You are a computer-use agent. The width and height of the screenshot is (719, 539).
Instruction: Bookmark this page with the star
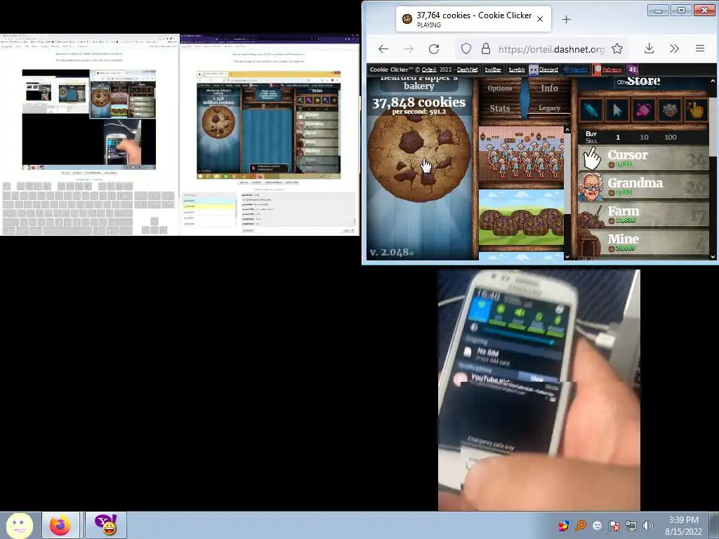pyautogui.click(x=617, y=48)
